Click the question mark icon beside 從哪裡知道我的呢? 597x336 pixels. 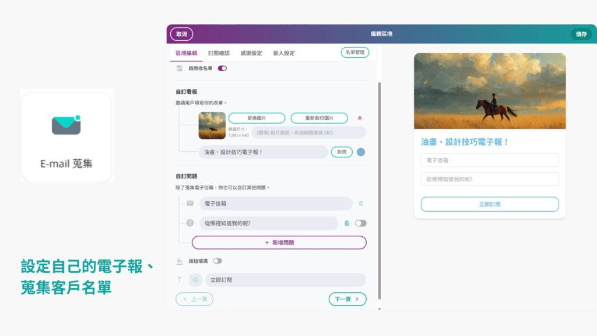click(x=190, y=223)
